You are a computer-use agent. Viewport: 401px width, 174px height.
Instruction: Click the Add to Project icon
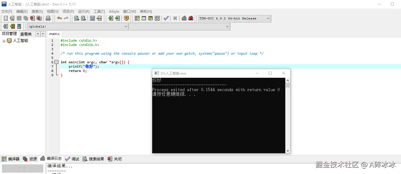pyautogui.click(x=110, y=18)
